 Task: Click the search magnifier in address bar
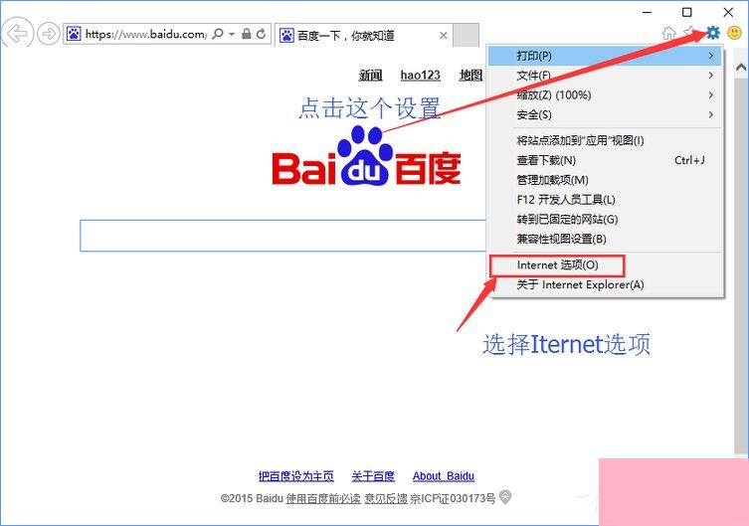tap(219, 34)
